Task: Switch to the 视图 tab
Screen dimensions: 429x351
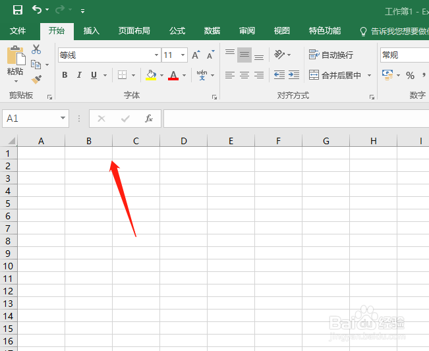Action: point(282,30)
